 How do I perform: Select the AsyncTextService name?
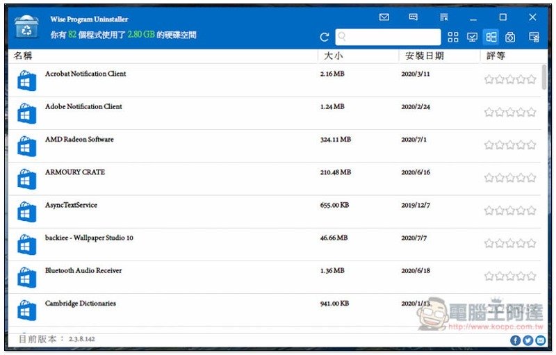pos(71,205)
